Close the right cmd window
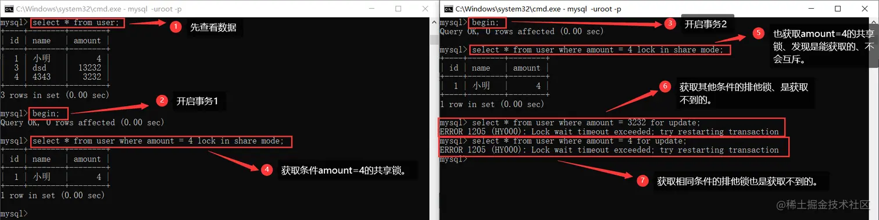Viewport: 879px width, 220px height. tap(864, 9)
